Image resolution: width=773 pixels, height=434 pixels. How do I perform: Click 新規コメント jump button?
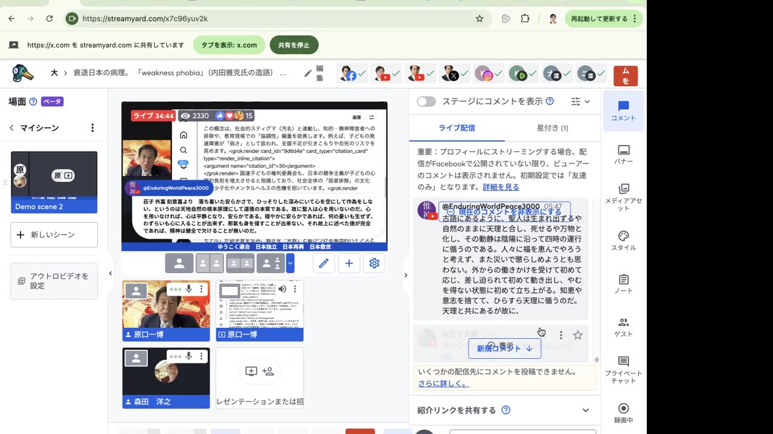(505, 348)
